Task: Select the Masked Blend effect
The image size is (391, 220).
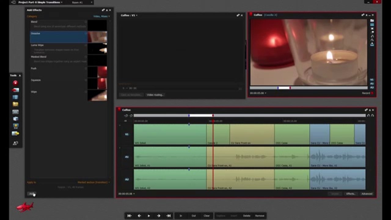Action: pos(59,60)
